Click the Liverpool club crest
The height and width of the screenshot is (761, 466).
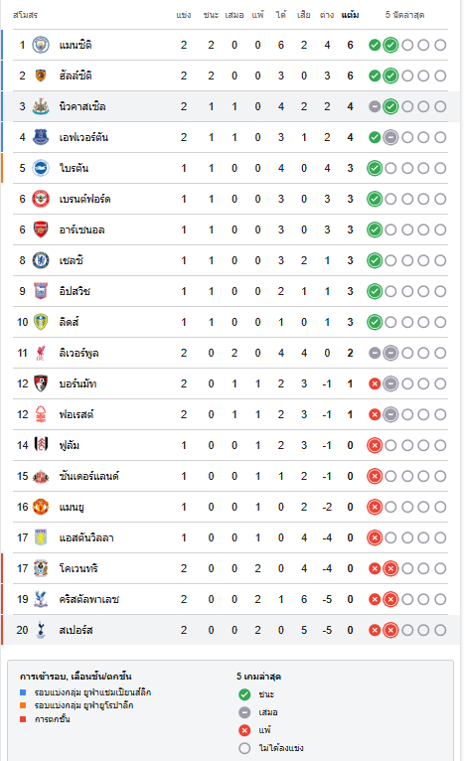[41, 353]
